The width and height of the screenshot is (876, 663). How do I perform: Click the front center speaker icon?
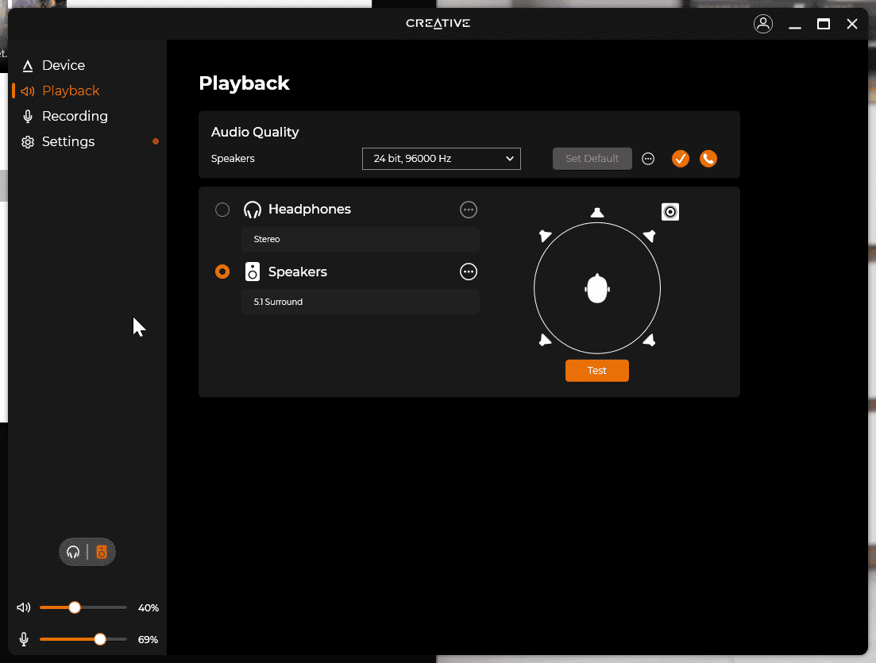pos(597,212)
